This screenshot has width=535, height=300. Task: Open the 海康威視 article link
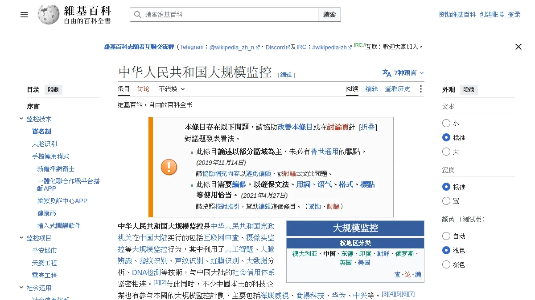[274, 295]
